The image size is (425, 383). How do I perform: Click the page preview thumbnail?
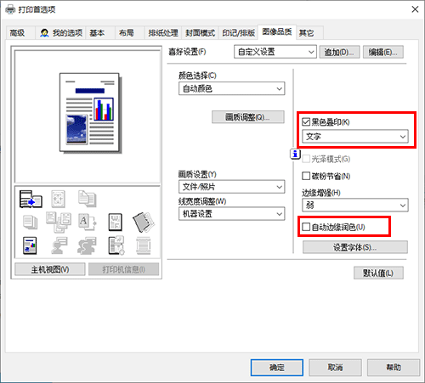point(90,113)
